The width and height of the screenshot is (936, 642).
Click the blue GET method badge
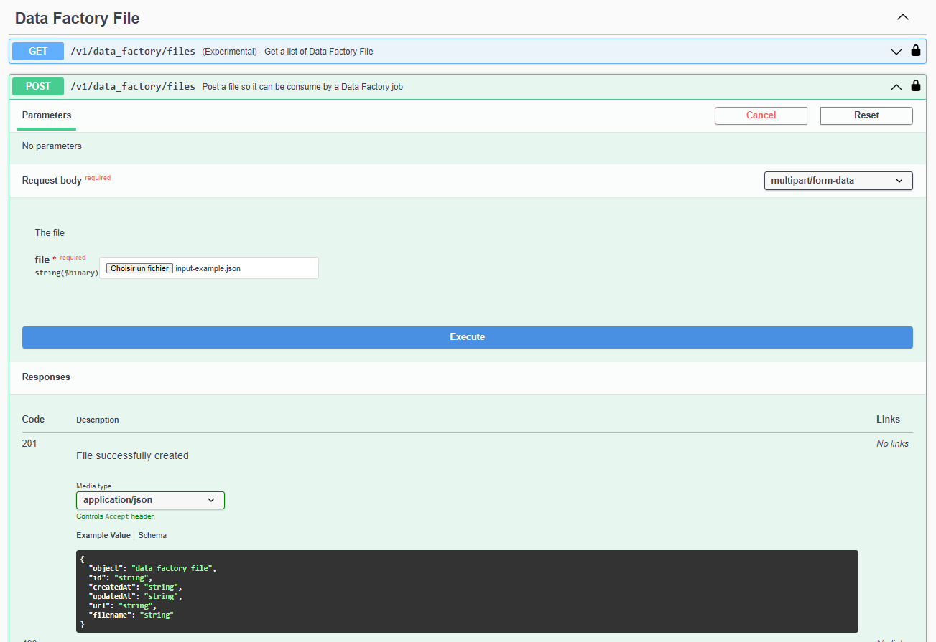(38, 51)
